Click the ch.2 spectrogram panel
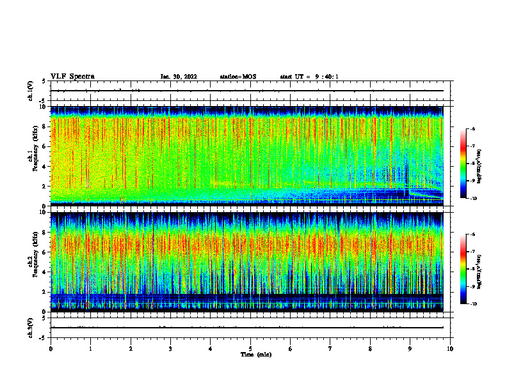This screenshot has width=507, height=391. click(246, 262)
